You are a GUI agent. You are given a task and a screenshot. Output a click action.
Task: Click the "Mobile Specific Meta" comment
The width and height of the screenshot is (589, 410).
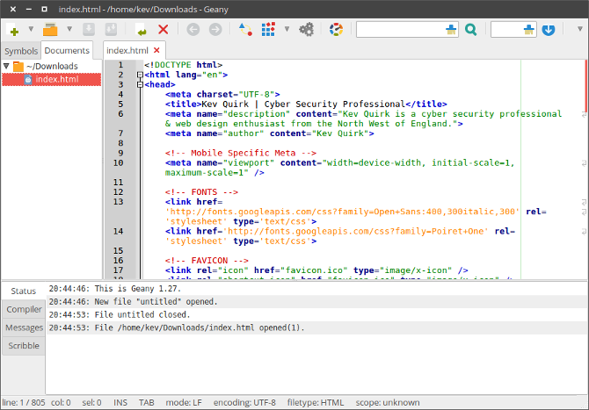[x=240, y=153]
